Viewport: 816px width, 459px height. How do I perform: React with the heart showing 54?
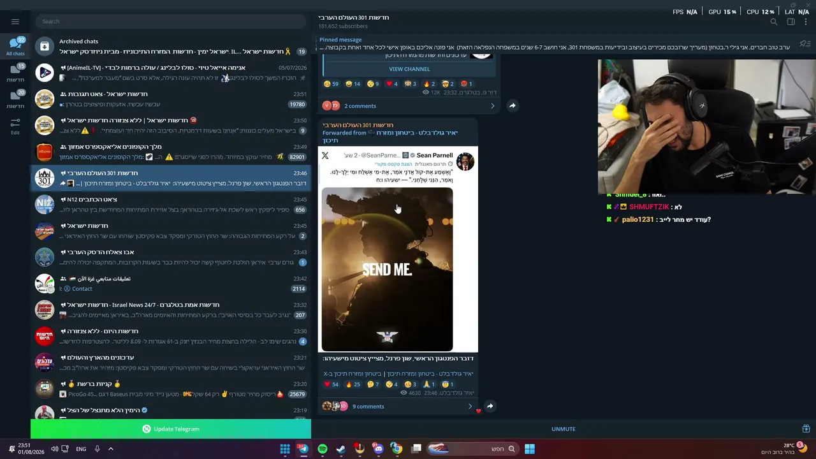pyautogui.click(x=331, y=384)
